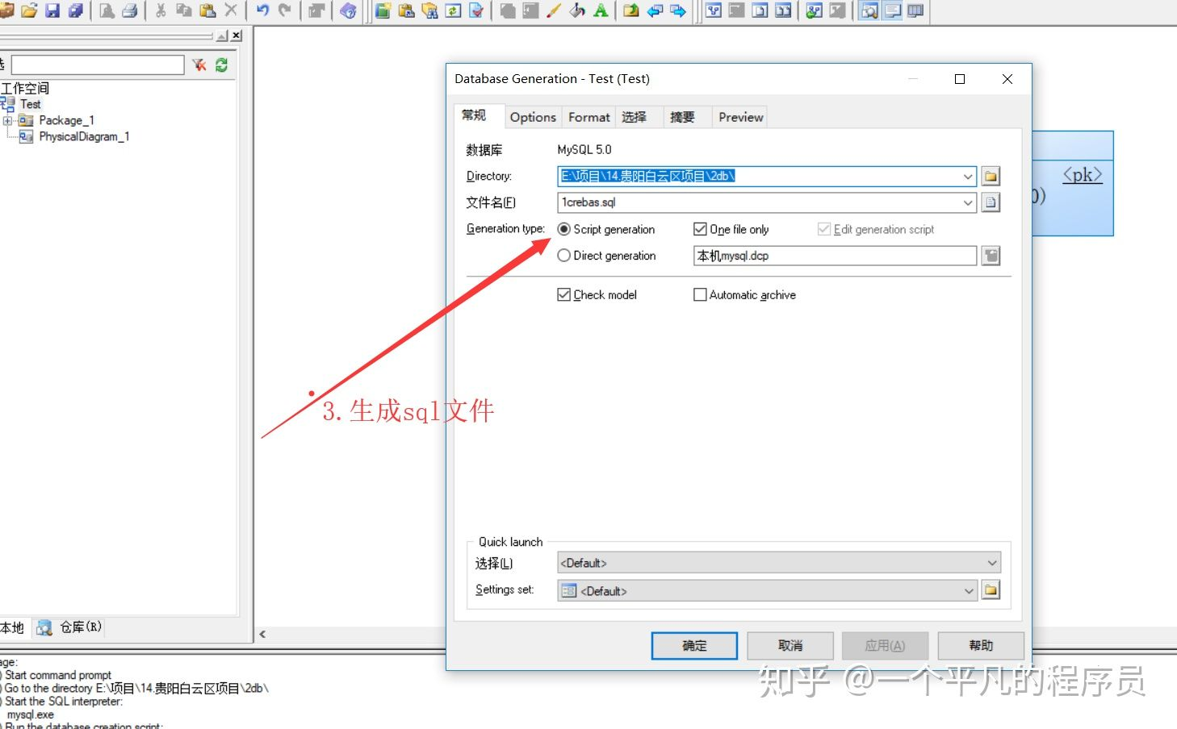The width and height of the screenshot is (1177, 729).
Task: Clear the browser filter with red X funnel
Action: pyautogui.click(x=199, y=65)
